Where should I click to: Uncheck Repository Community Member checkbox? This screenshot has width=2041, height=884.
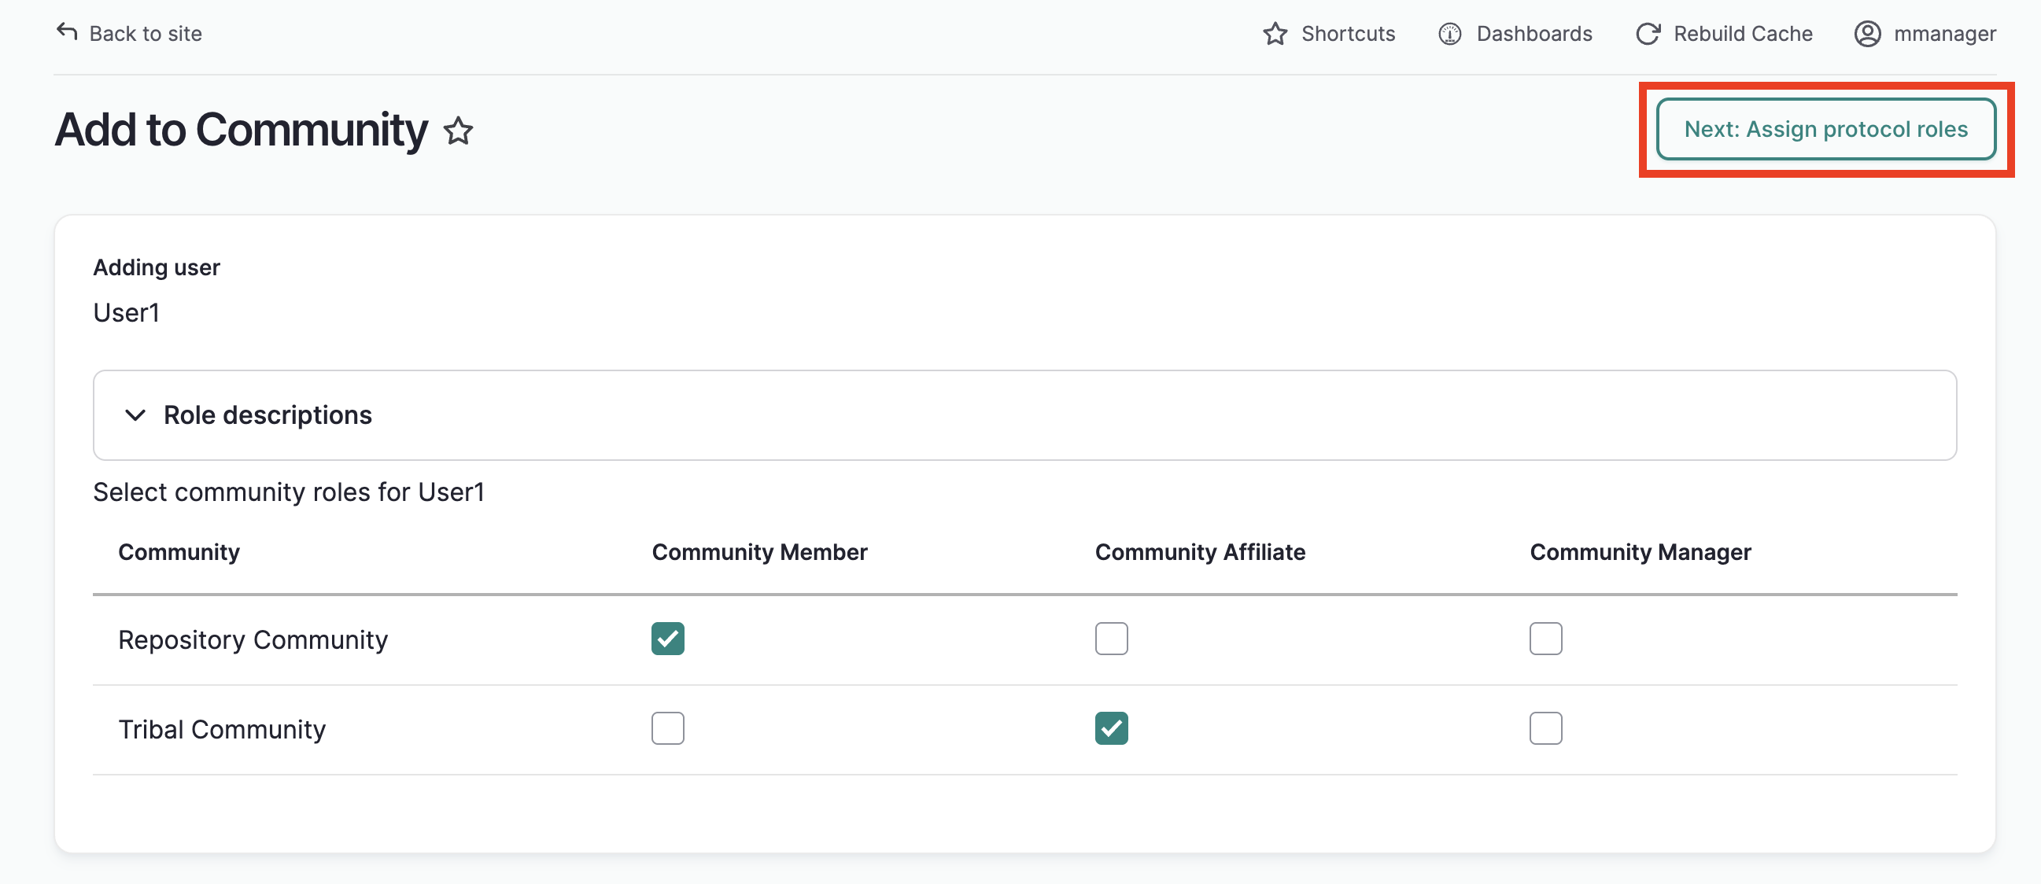click(668, 639)
